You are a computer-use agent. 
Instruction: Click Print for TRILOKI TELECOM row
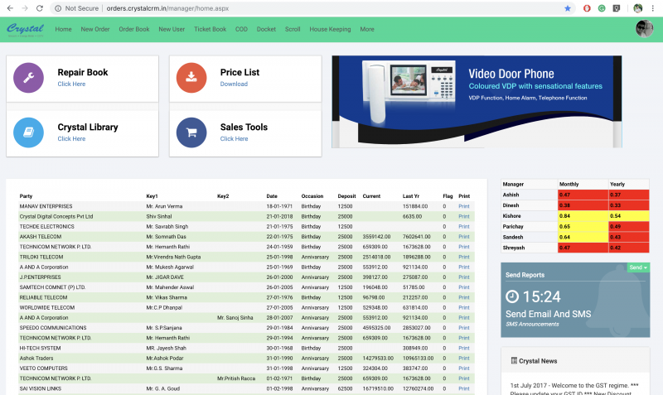click(464, 258)
